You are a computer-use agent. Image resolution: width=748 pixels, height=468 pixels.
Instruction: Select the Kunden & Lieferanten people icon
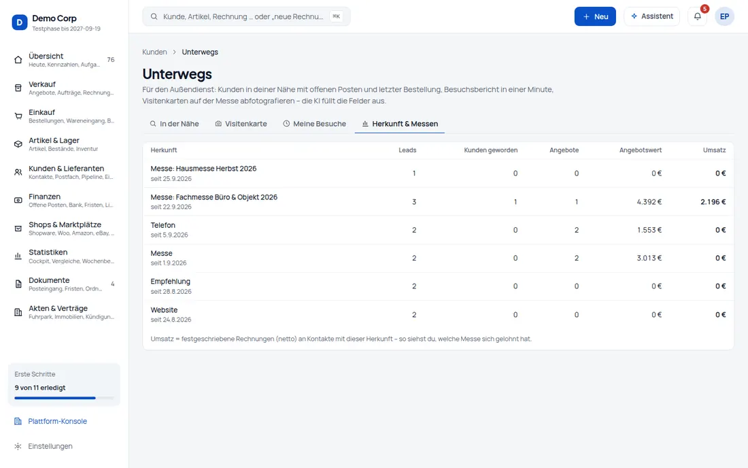pos(18,172)
